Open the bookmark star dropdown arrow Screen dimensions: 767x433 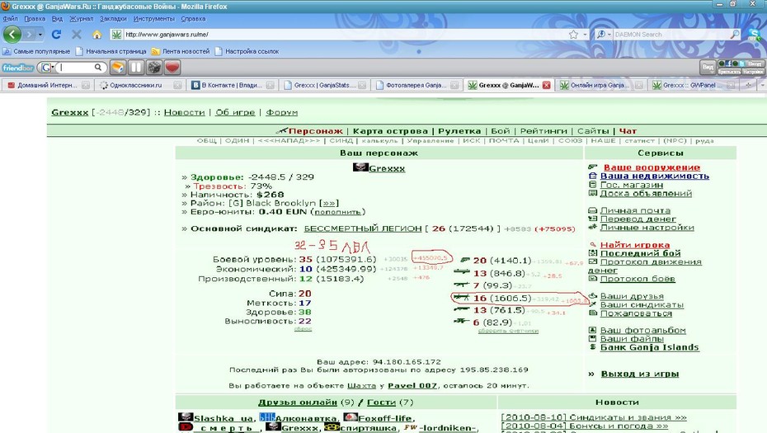point(585,35)
